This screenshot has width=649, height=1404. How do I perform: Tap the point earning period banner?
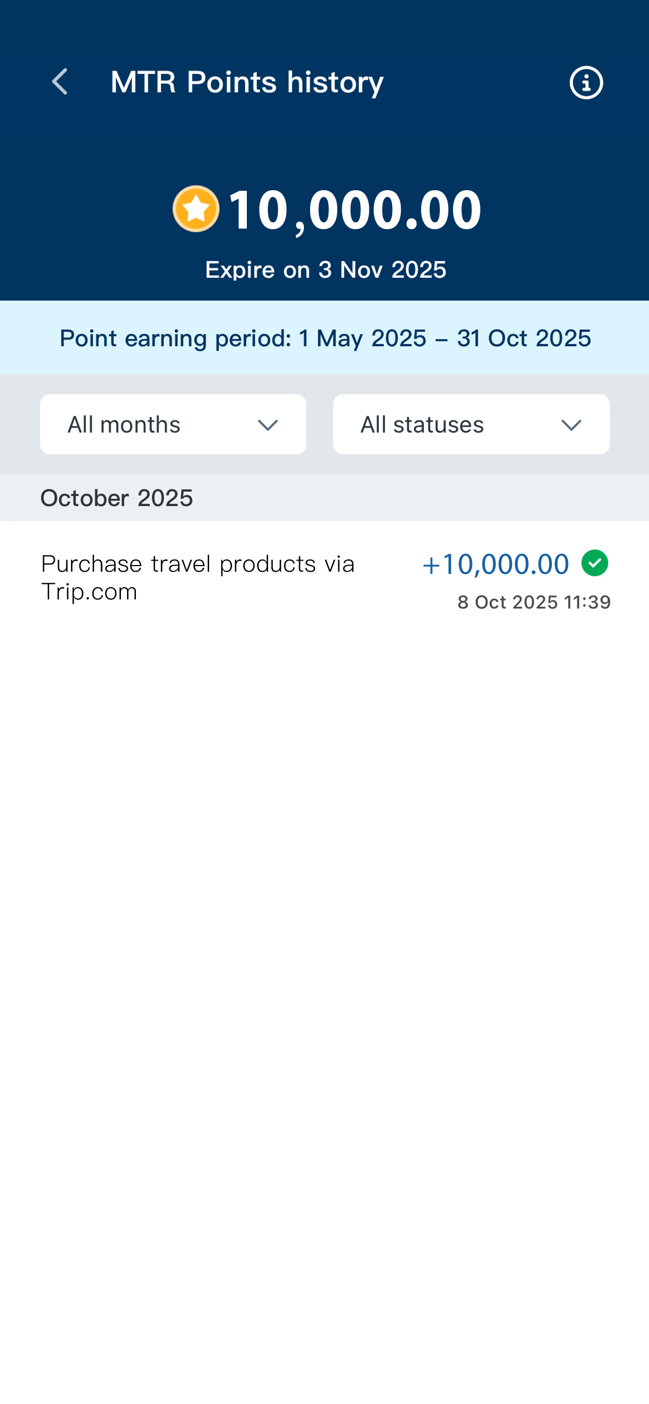324,337
